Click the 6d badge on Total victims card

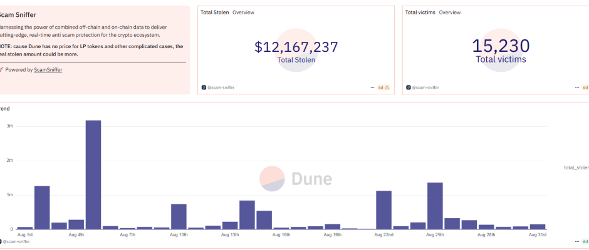585,87
